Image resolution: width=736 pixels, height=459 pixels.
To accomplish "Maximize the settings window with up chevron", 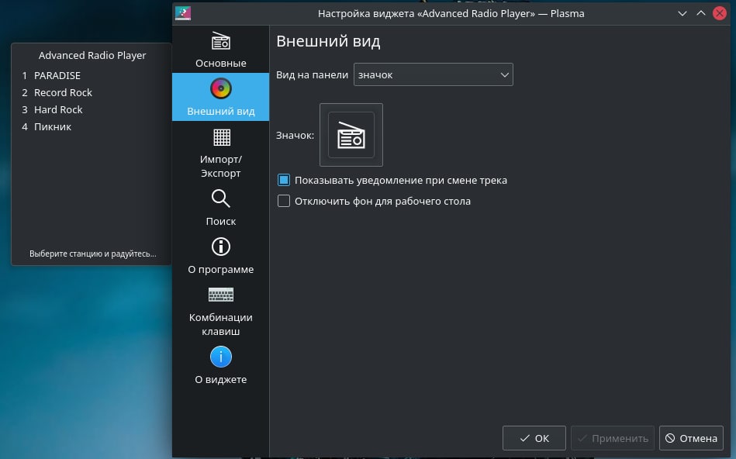I will [x=701, y=13].
